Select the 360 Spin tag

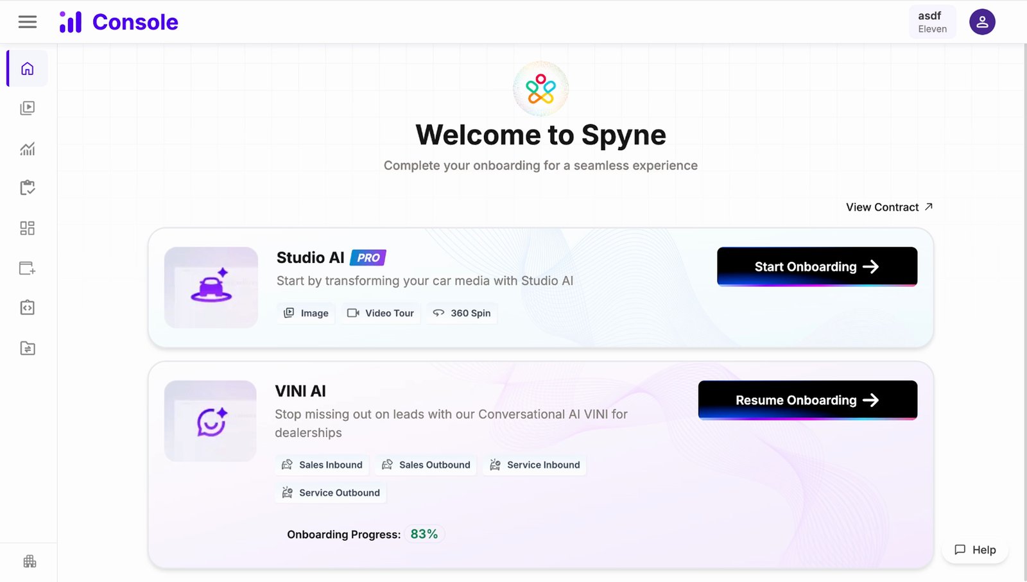point(462,313)
